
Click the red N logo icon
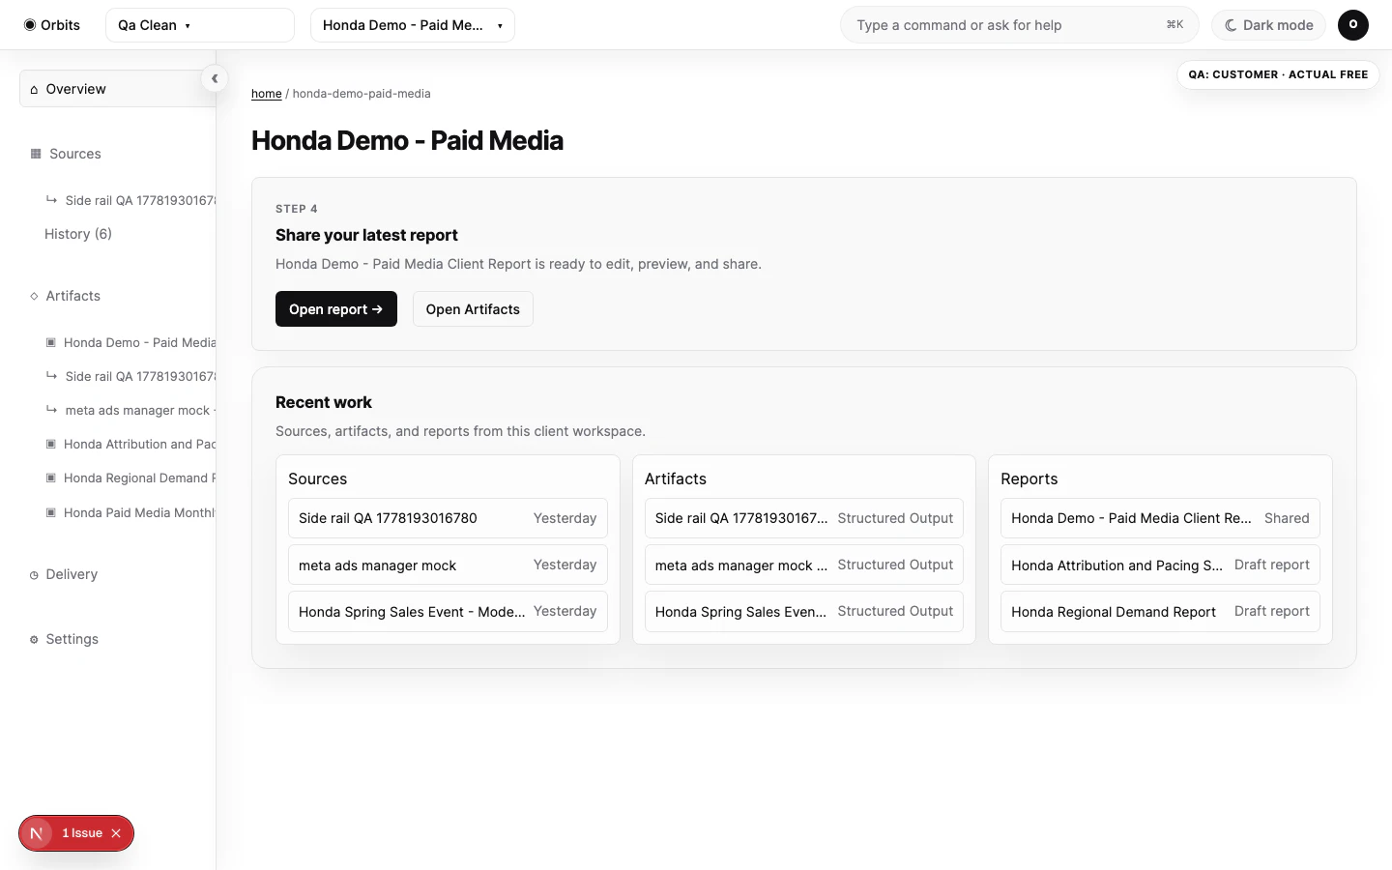coord(37,833)
